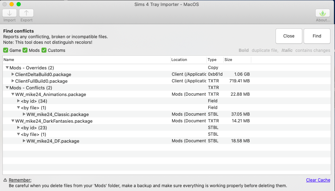Click the Export toolbar icon
The width and height of the screenshot is (335, 191).
pyautogui.click(x=26, y=13)
